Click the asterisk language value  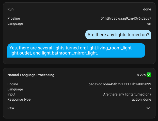(150, 89)
